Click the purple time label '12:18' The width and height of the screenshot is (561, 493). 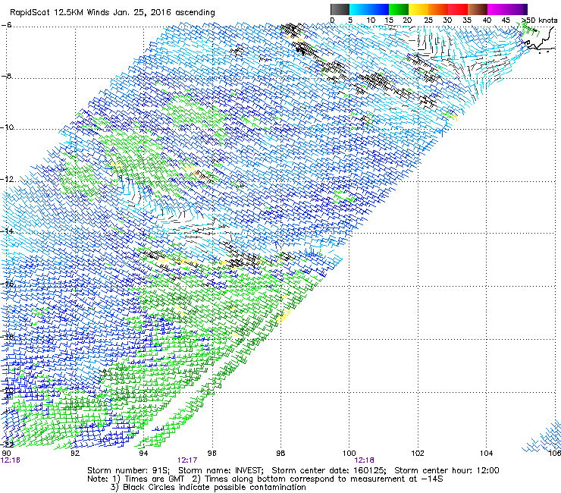(364, 460)
